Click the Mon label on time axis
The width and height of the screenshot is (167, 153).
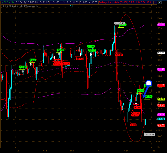coord(126,150)
